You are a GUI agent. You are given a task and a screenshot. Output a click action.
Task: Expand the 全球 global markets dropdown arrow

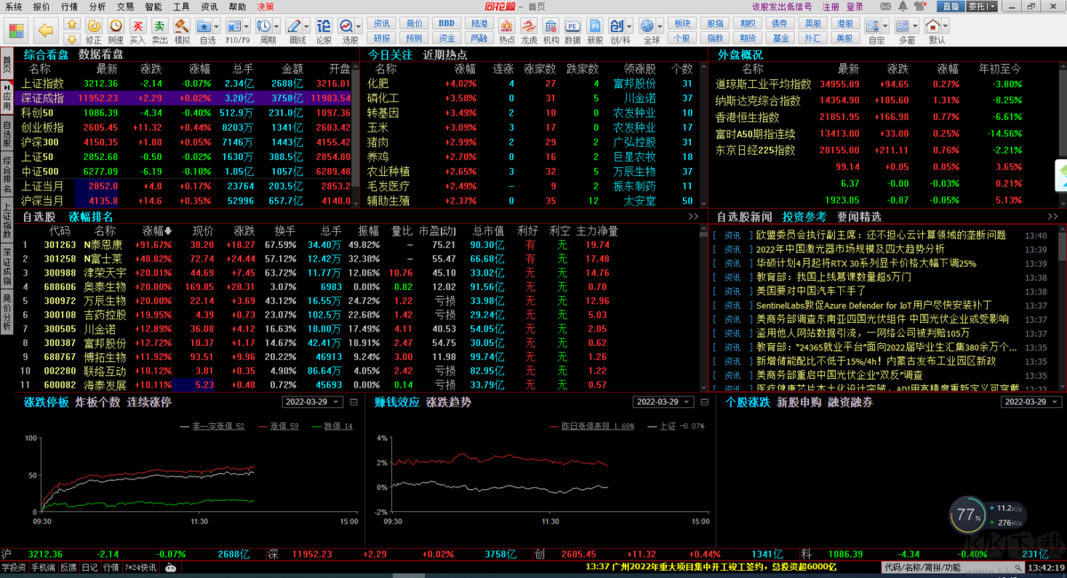(660, 27)
